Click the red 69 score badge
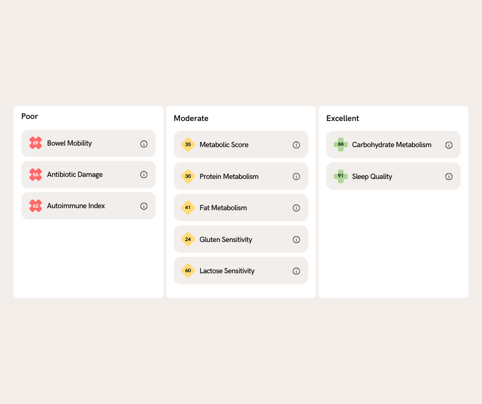 click(x=36, y=143)
